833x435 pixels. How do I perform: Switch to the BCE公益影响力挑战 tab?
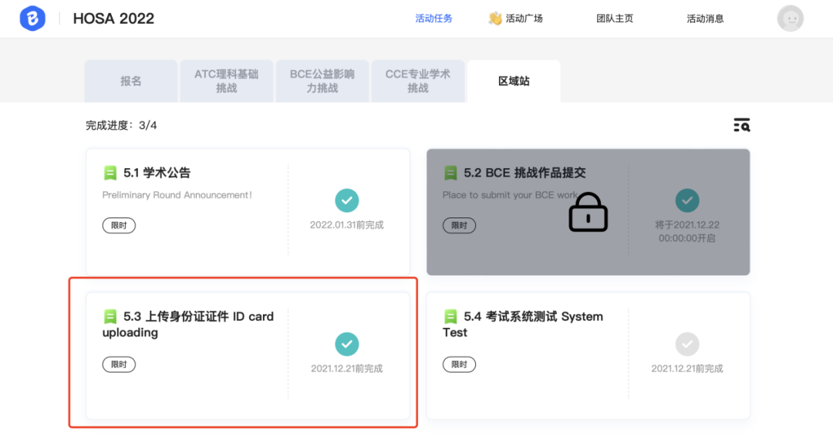[x=322, y=81]
